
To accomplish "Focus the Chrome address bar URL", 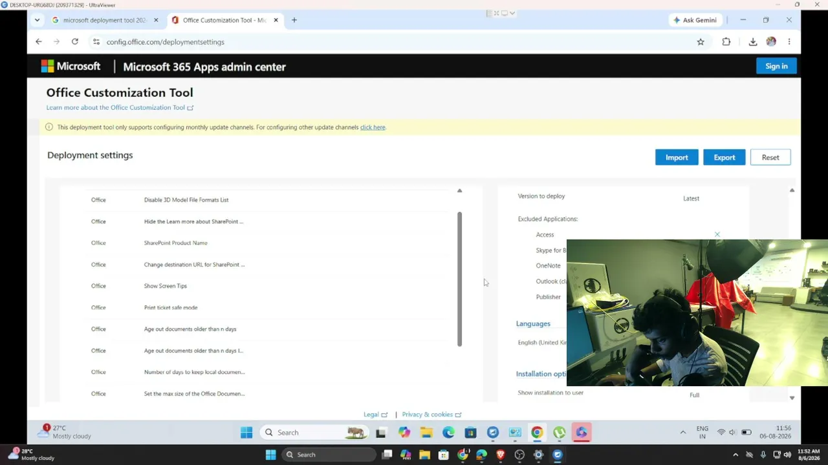I will (x=166, y=42).
